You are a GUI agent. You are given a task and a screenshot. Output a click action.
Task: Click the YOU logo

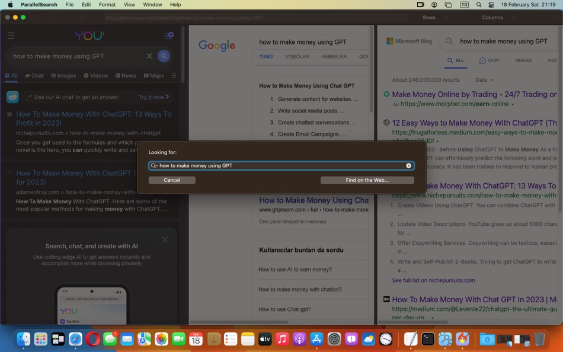coord(89,36)
